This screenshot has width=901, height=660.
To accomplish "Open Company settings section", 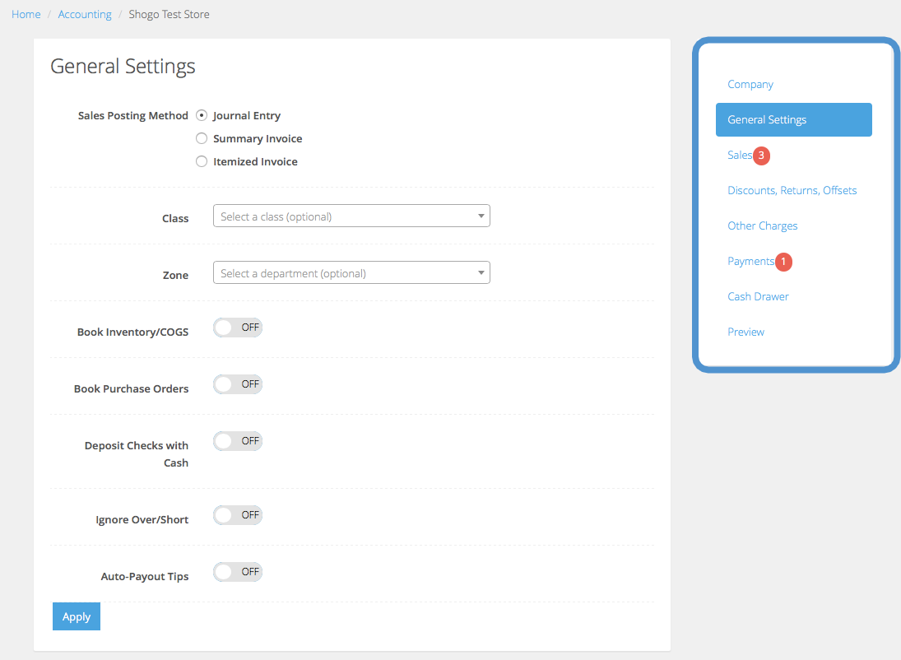I will pos(750,85).
